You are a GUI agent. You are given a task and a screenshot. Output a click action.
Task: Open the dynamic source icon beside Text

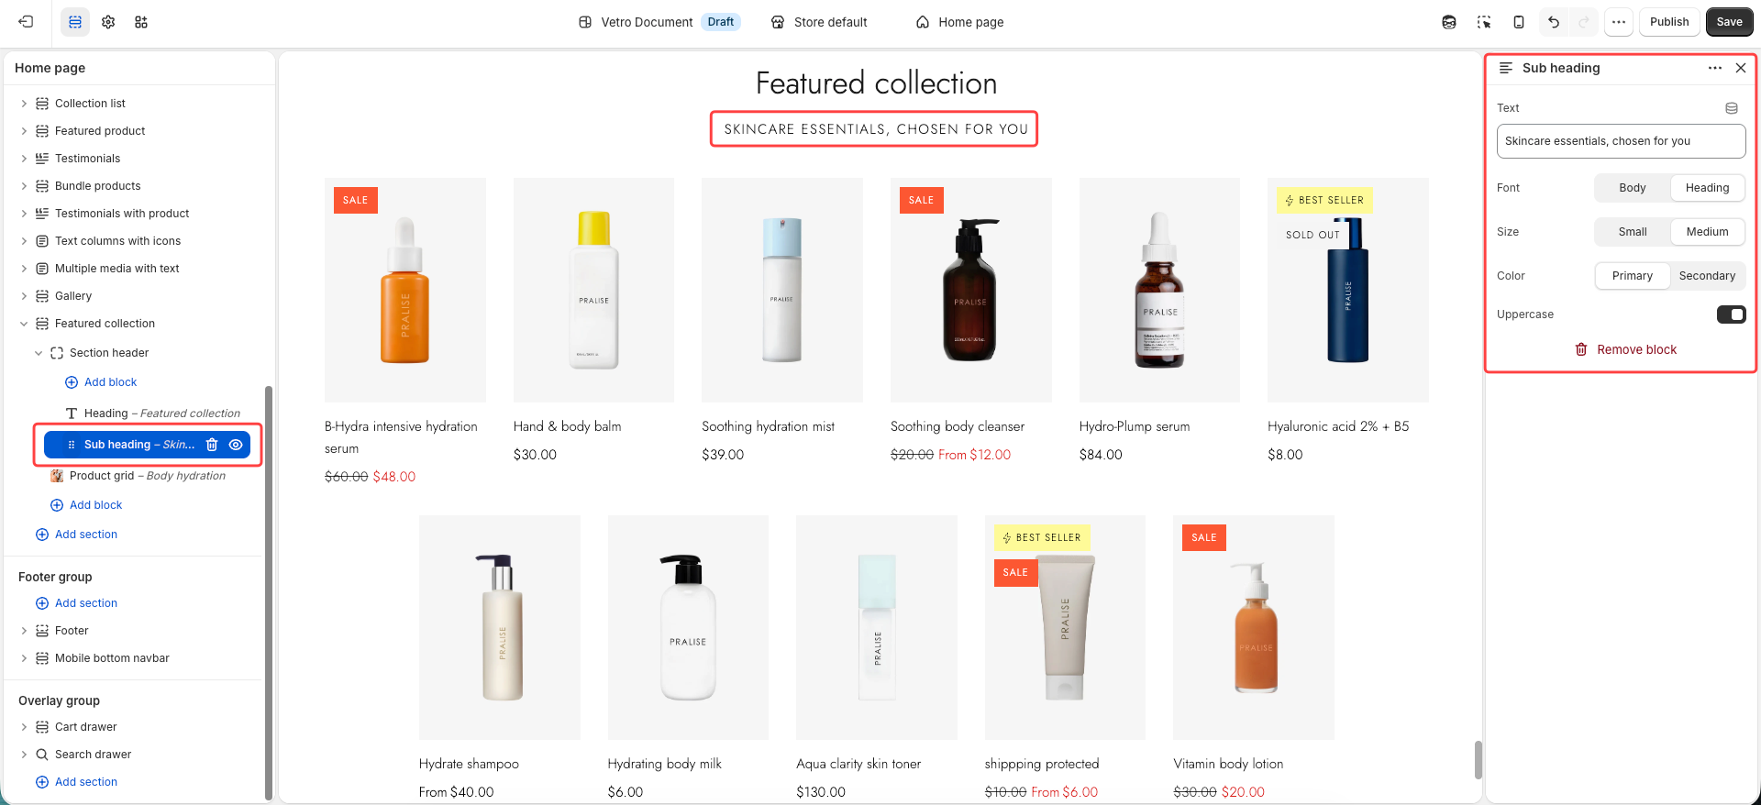click(x=1732, y=108)
